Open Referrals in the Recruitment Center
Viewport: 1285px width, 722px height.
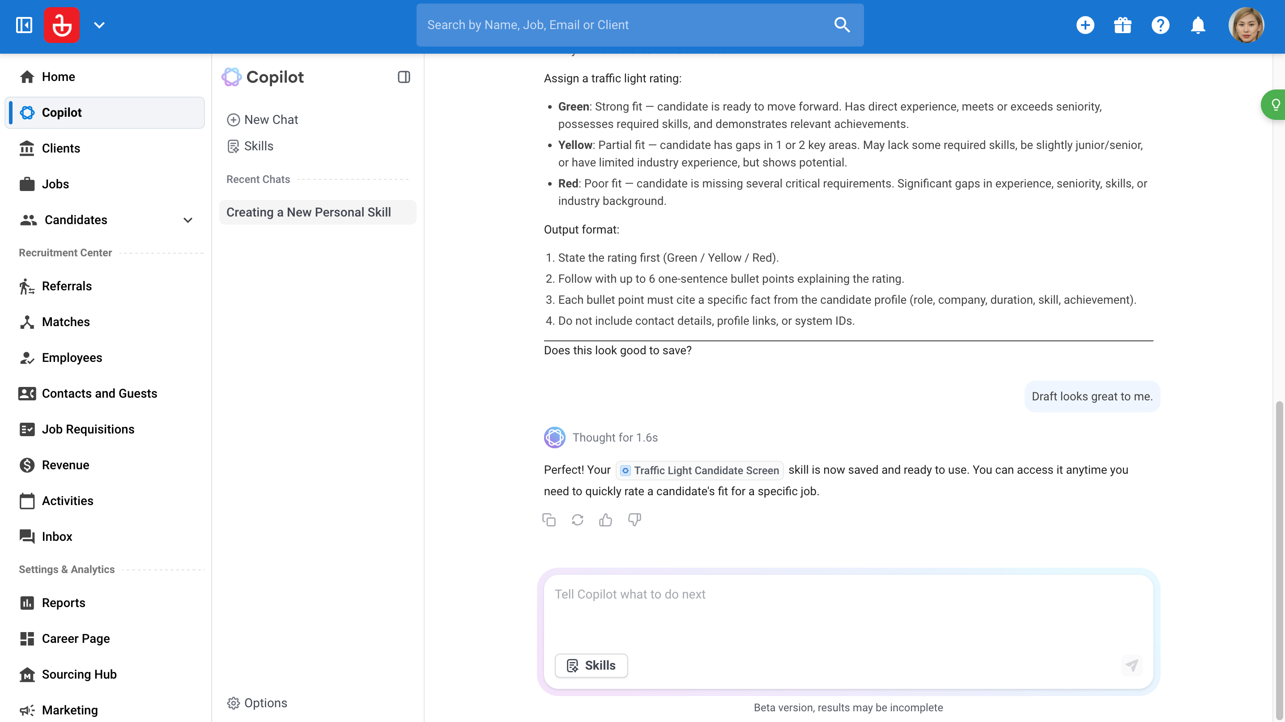pos(105,286)
